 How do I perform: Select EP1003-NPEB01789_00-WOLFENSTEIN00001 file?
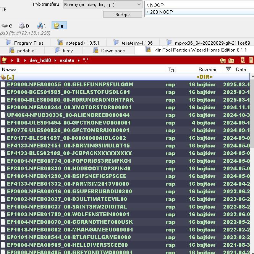[x=125, y=214]
